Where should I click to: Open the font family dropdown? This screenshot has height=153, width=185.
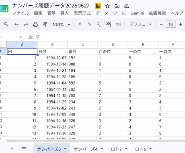140,24
